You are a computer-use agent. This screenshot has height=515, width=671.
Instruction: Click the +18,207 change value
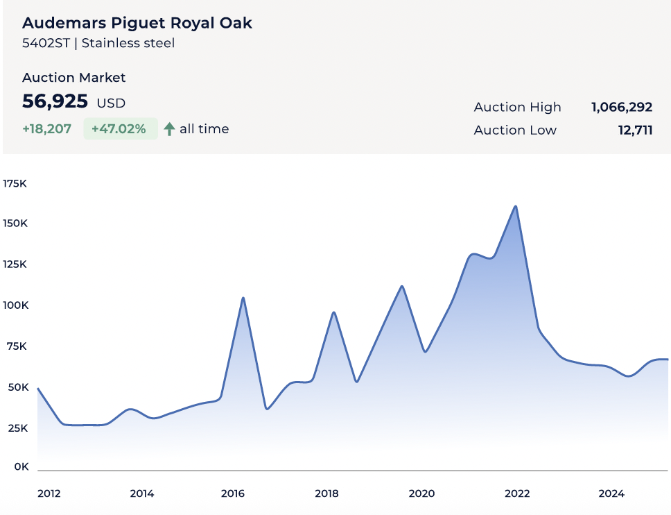point(46,129)
